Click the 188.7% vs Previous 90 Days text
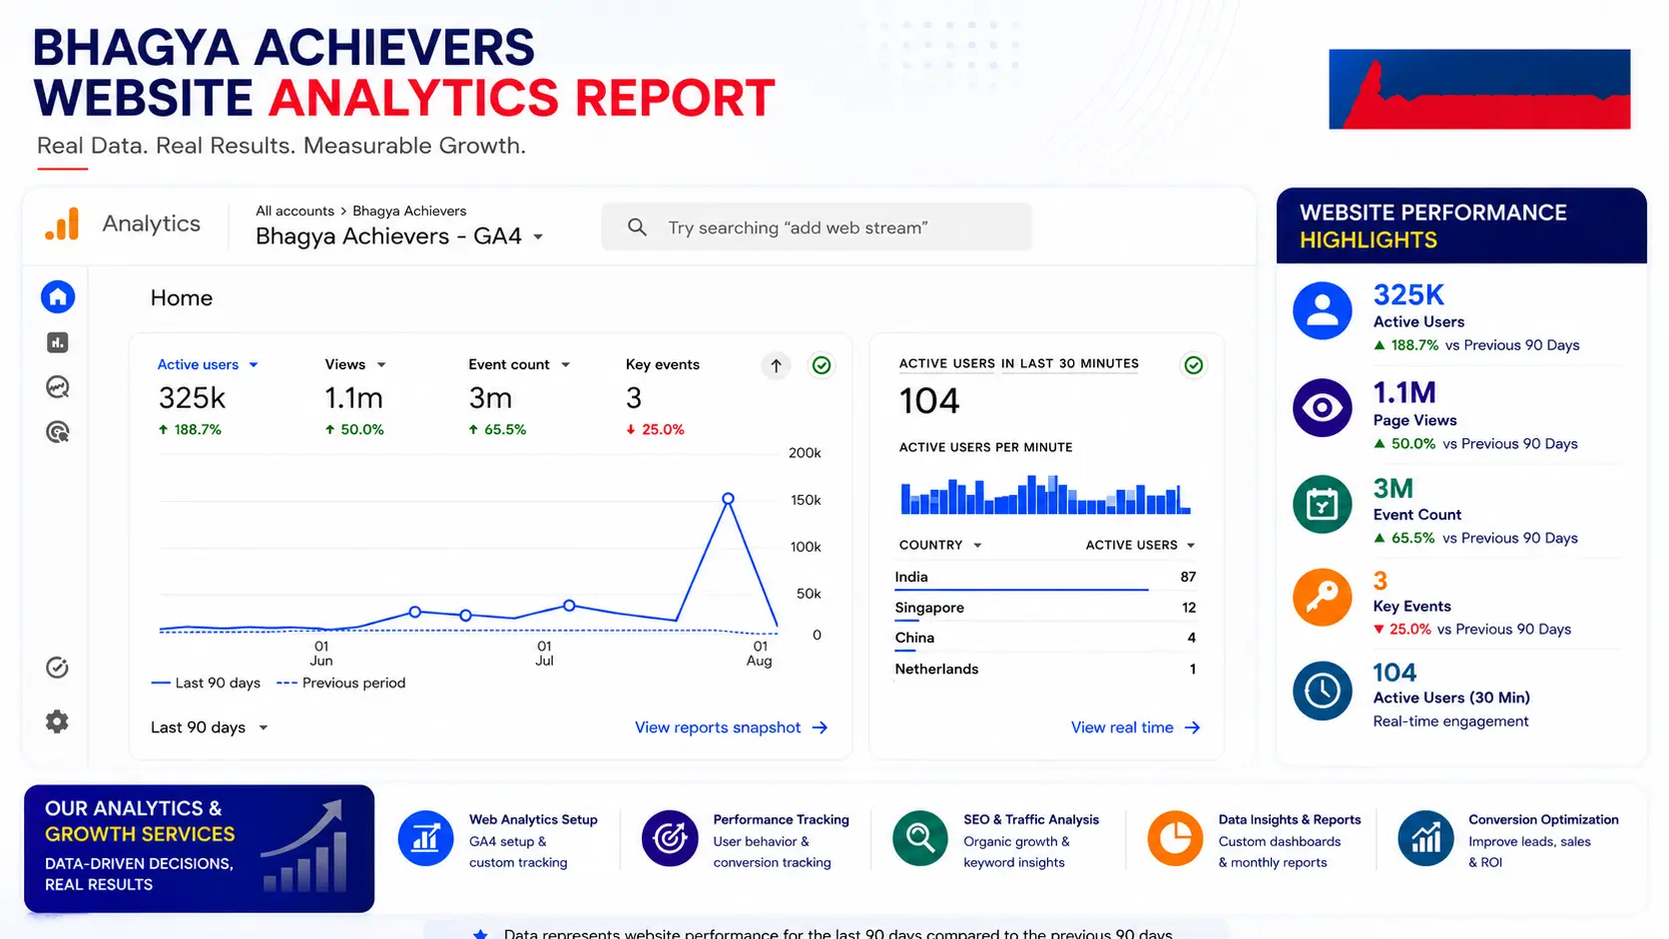1669x939 pixels. [x=1477, y=345]
